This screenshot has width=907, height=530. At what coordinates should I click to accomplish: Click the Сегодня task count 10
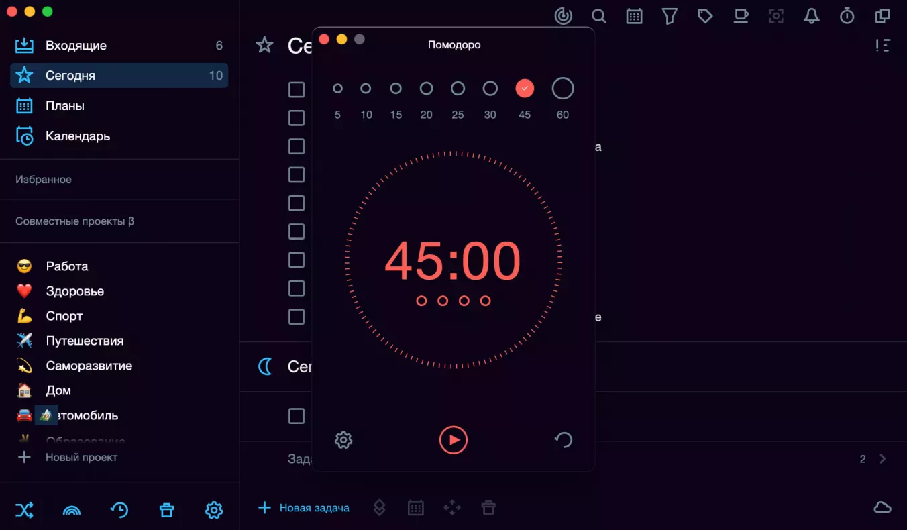(x=216, y=76)
